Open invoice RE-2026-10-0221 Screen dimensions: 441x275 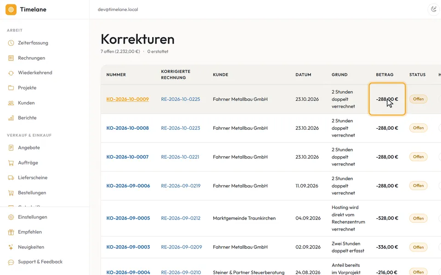[180, 157]
